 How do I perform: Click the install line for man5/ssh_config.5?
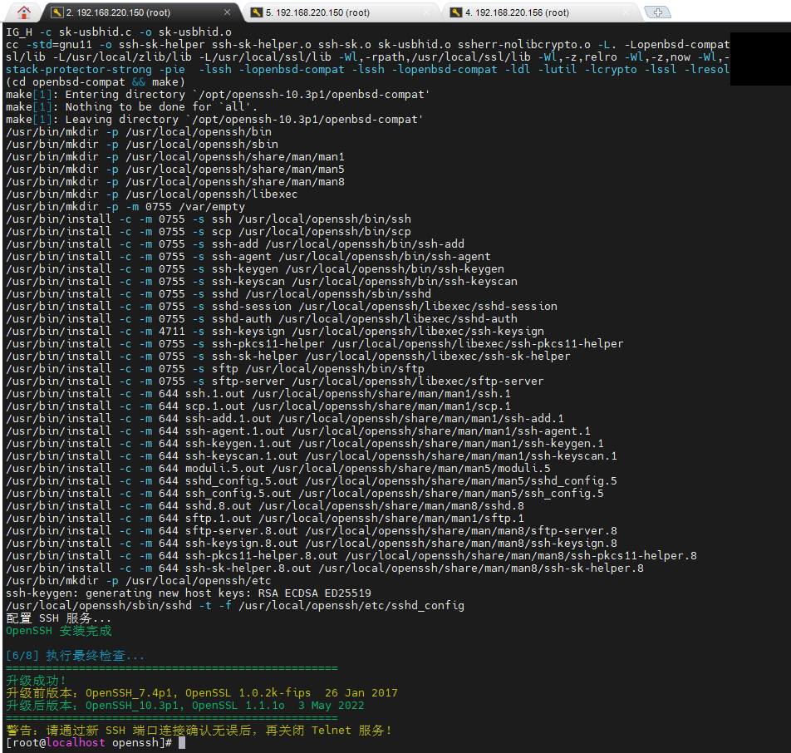coord(305,494)
